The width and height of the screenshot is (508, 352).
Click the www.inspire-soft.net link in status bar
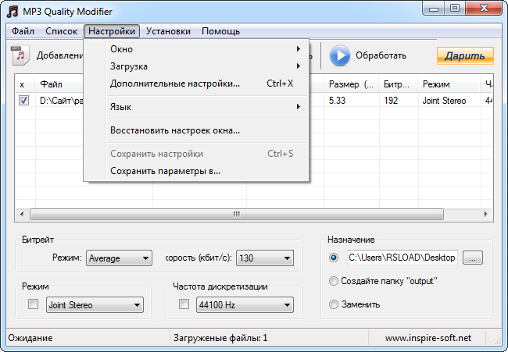tap(428, 338)
